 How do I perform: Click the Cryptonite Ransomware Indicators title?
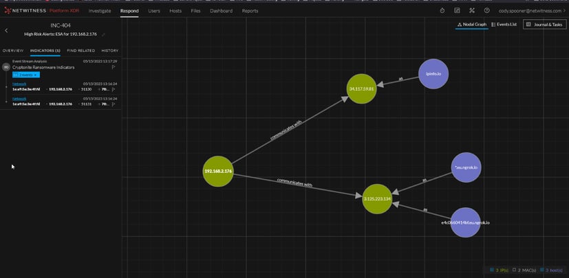coord(43,67)
